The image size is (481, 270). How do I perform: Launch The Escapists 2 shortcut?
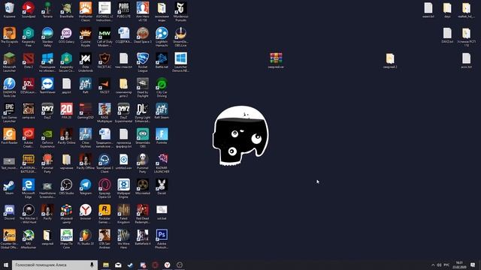[9, 37]
